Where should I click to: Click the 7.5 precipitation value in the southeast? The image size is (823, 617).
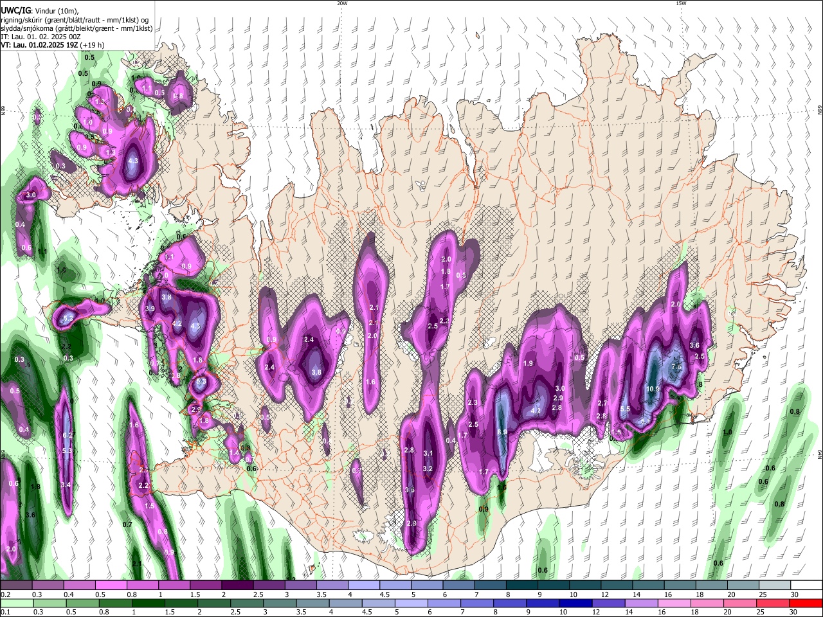pos(676,366)
